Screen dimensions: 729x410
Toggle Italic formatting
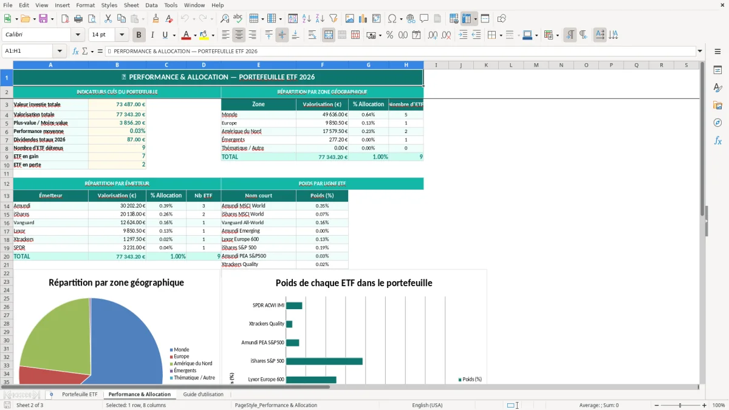(x=152, y=35)
